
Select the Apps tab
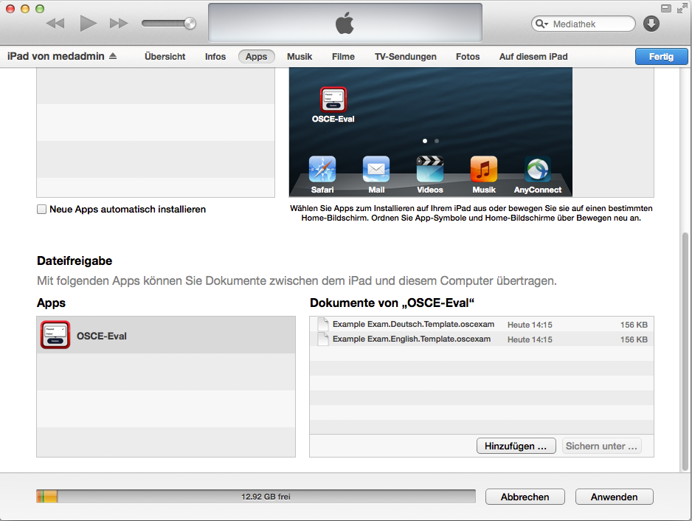pos(257,57)
